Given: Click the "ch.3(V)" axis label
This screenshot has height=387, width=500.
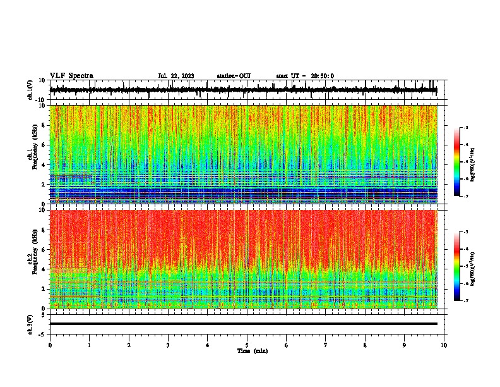Looking at the screenshot, I should pos(30,324).
